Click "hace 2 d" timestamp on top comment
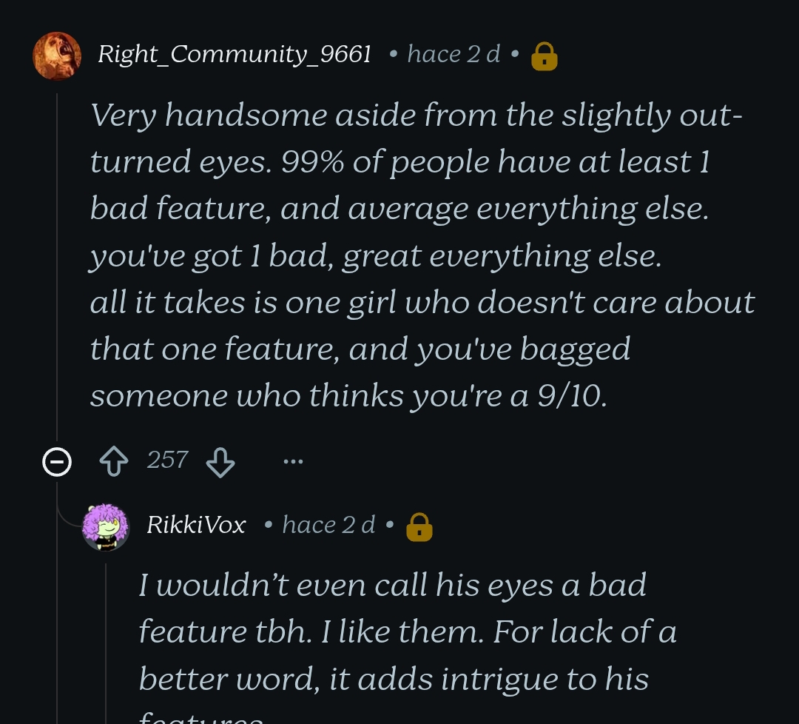This screenshot has height=724, width=799. [x=454, y=54]
